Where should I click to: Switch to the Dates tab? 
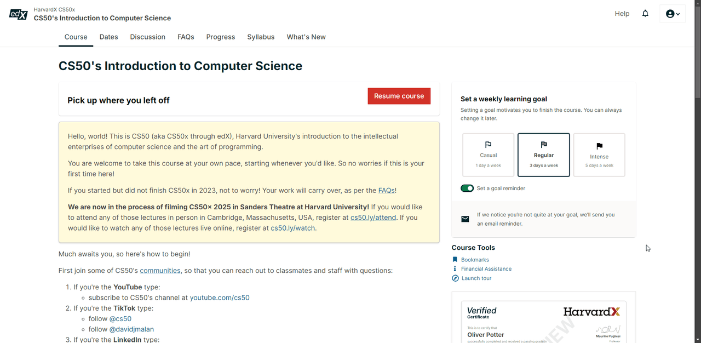108,37
